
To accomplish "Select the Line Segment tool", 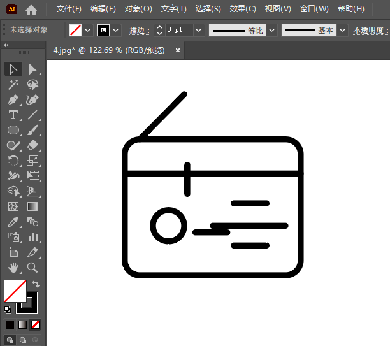I will tap(33, 115).
